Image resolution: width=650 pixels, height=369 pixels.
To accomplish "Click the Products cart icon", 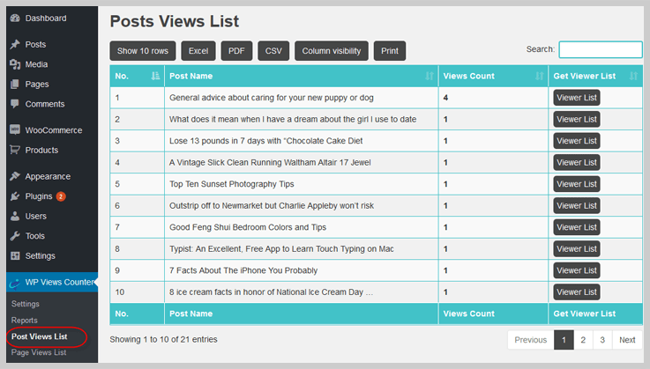I will click(x=15, y=150).
